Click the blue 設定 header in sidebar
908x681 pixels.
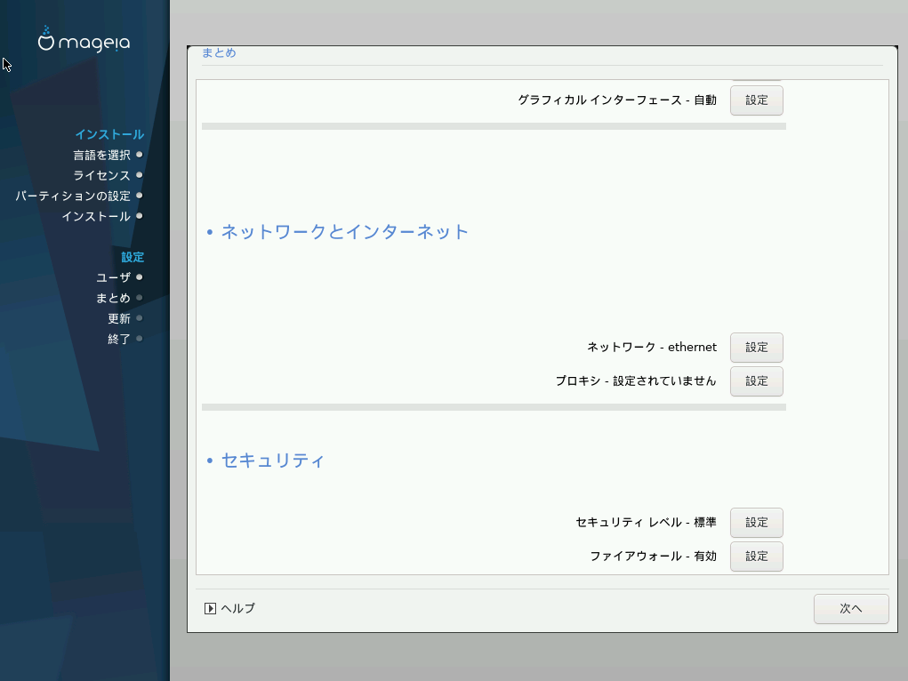click(x=133, y=257)
